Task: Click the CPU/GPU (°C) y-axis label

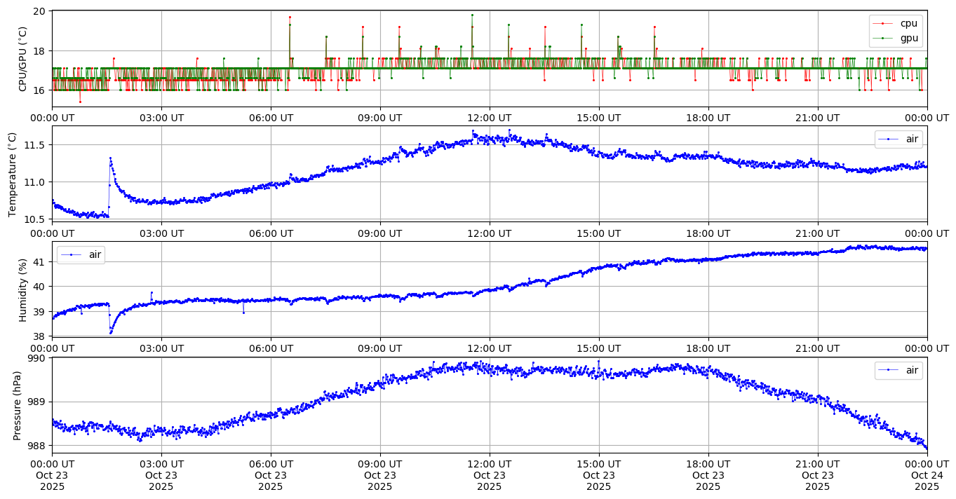Action: [23, 59]
